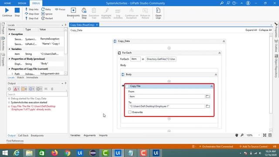This screenshot has height=157, width=279.
Task: Toggle Slow Step
Action: (x=84, y=13)
